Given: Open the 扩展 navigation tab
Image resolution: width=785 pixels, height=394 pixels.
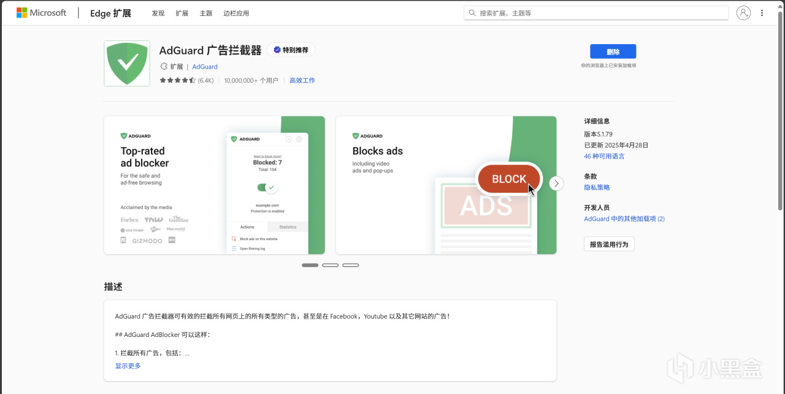Looking at the screenshot, I should click(182, 13).
